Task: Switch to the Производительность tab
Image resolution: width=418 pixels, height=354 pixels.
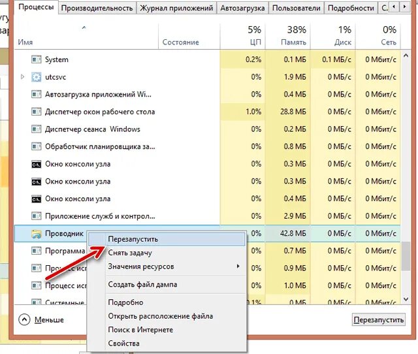Action: [97, 8]
